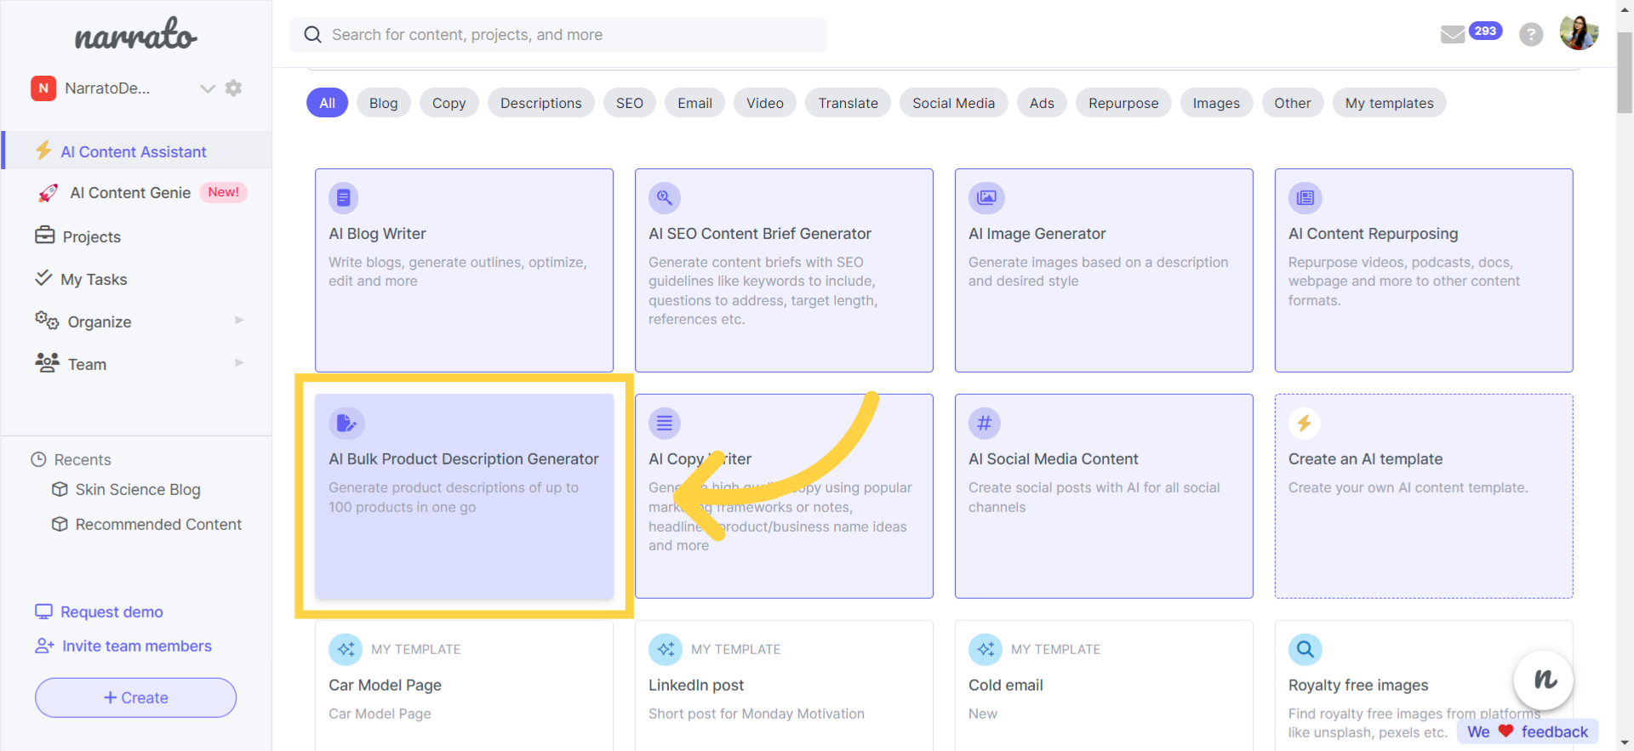The image size is (1634, 751).
Task: Select the Repurpose filter tab
Action: point(1123,103)
